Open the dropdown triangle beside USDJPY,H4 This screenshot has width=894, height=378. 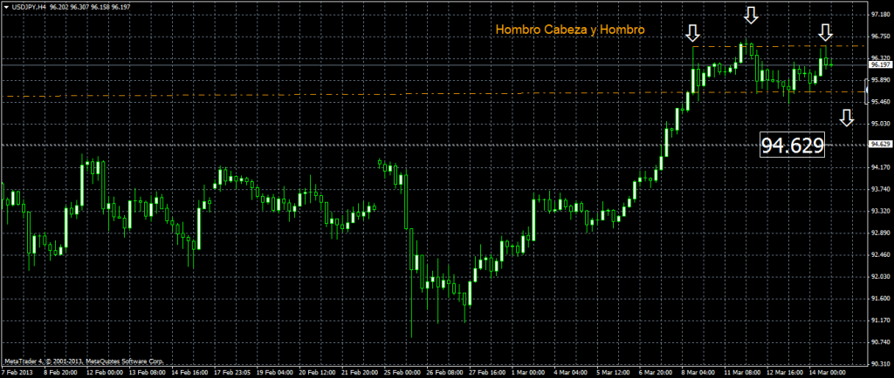click(6, 6)
